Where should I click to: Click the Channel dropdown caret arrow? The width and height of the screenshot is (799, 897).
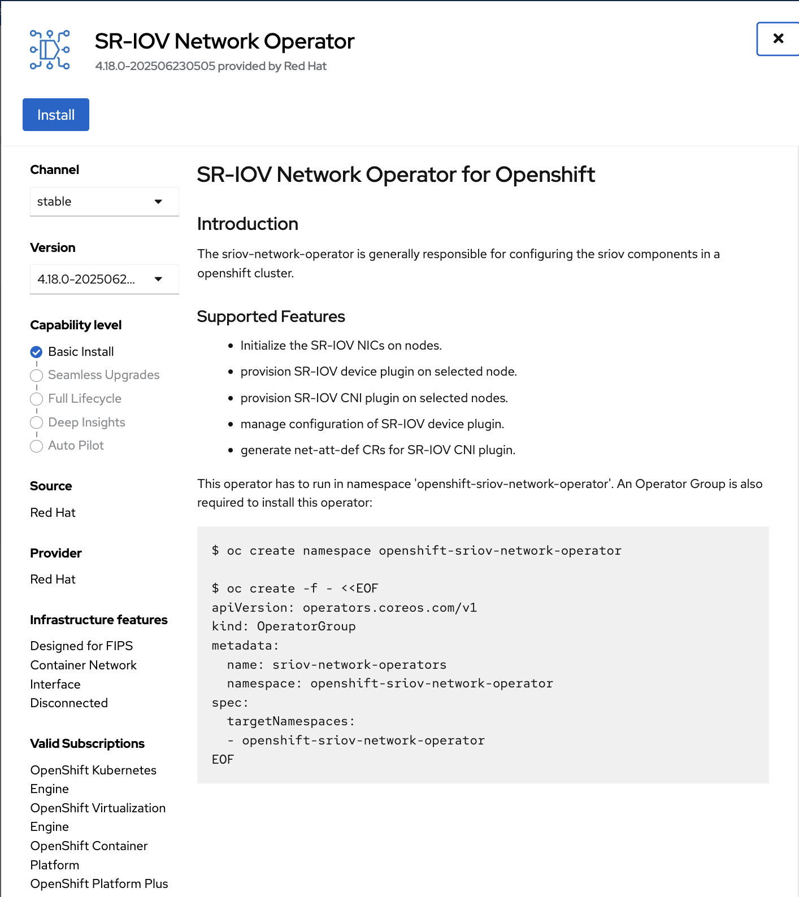[158, 202]
